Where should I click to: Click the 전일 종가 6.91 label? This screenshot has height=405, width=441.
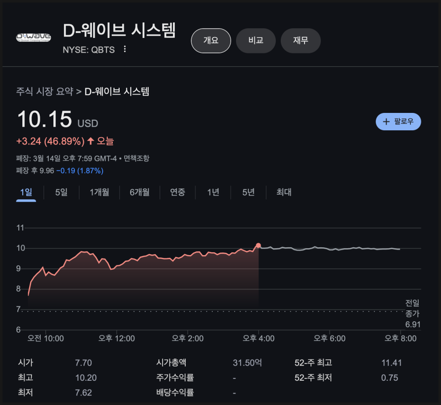click(x=413, y=314)
